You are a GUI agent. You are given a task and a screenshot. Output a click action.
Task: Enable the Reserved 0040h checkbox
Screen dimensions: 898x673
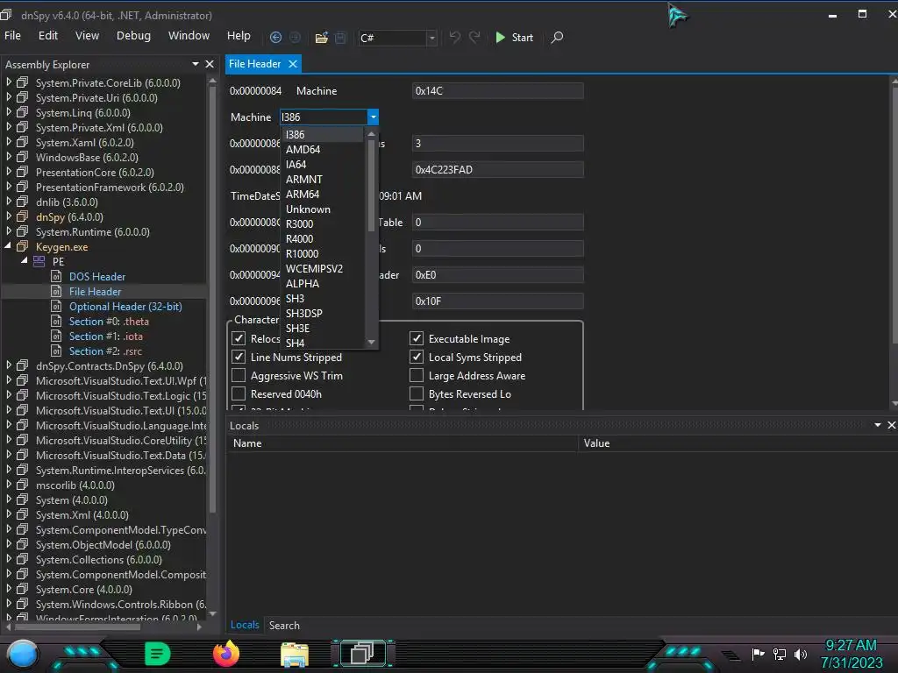tap(239, 393)
